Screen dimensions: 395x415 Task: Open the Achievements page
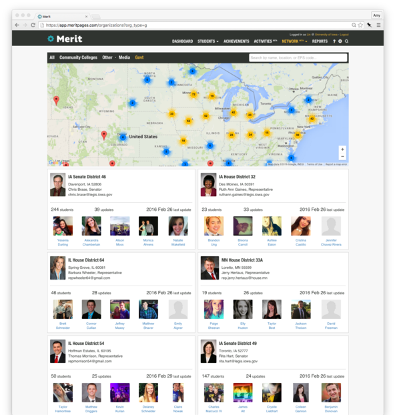click(x=236, y=41)
